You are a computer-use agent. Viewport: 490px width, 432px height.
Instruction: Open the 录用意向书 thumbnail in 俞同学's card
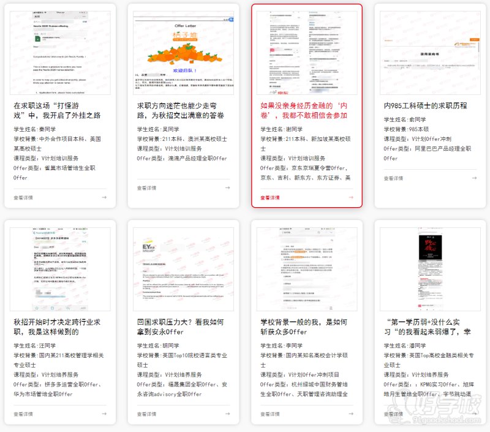tap(430, 52)
